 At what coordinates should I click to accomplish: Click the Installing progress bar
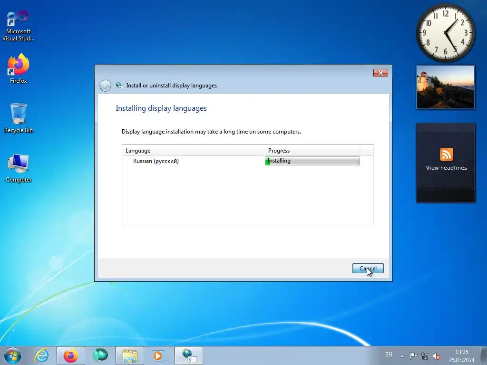[x=312, y=161]
